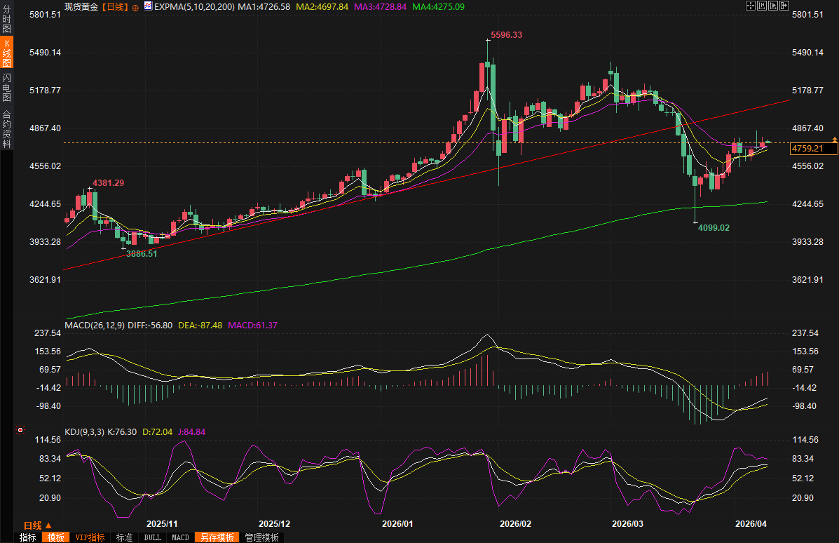Click the EXPMA indicator chart icon
Viewport: 839px width, 543px height.
(147, 6)
